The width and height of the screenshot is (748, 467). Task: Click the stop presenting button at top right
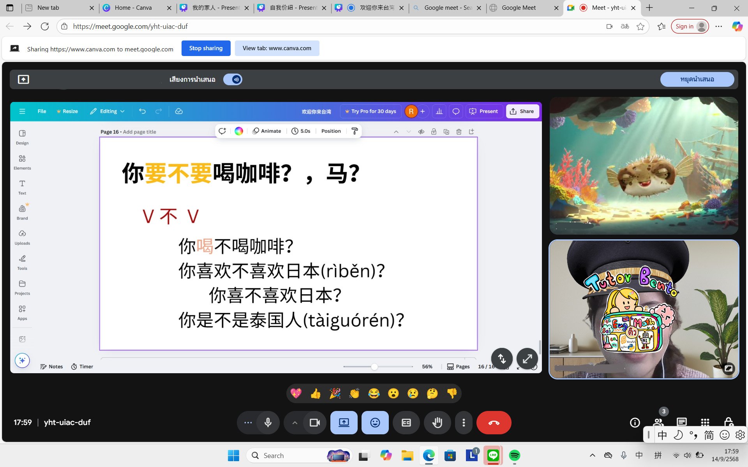[x=697, y=79]
